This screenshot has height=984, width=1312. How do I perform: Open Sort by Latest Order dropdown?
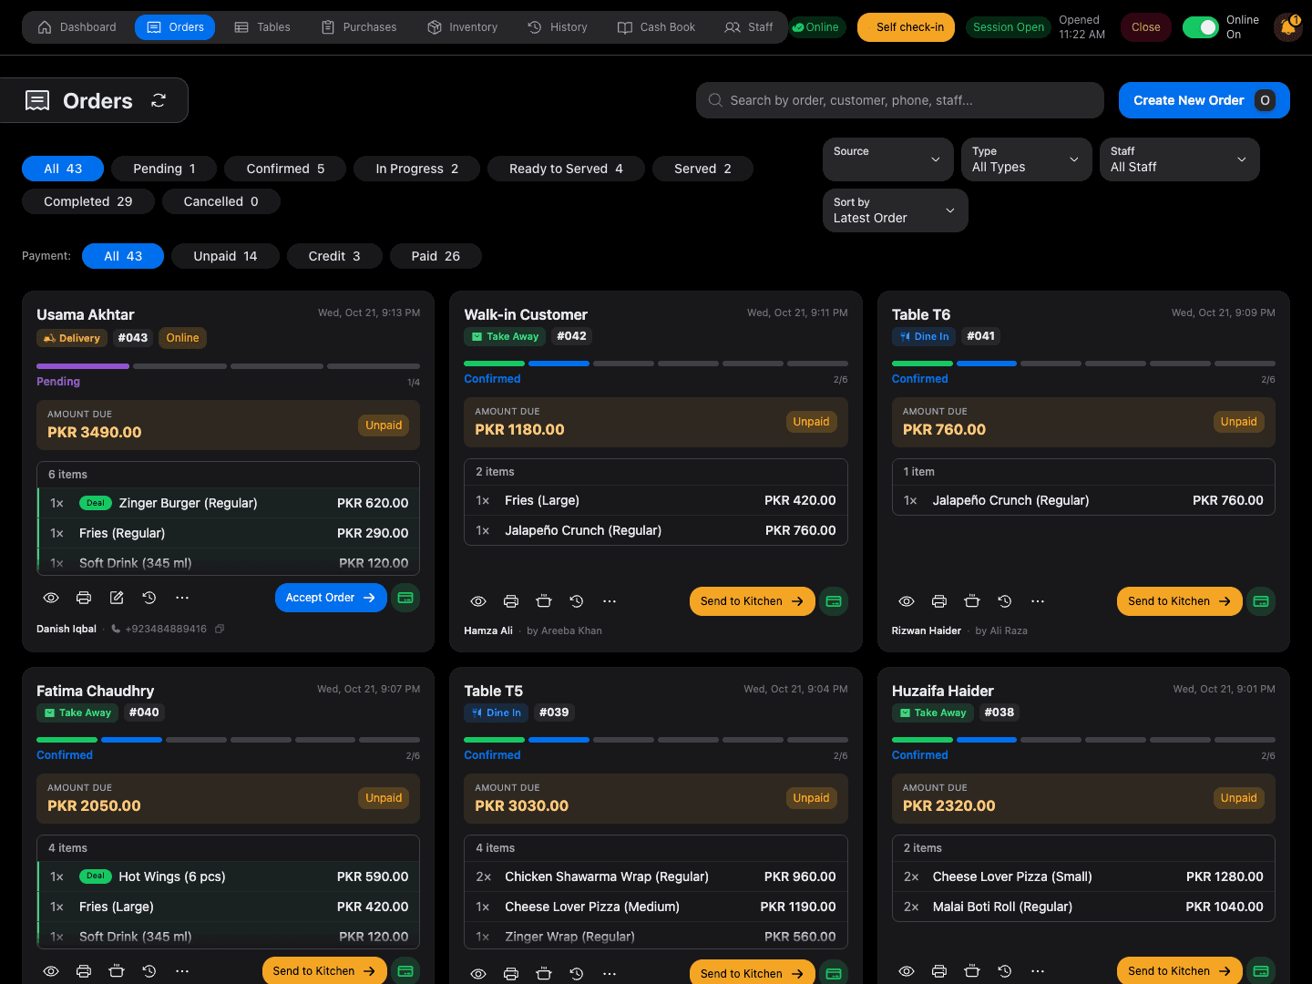click(x=896, y=210)
